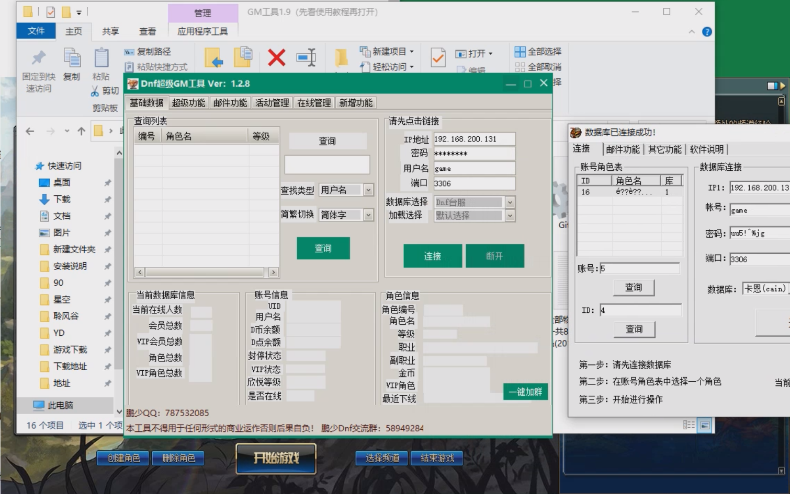Switch to the 超级功能 tab
The width and height of the screenshot is (790, 494).
(188, 102)
